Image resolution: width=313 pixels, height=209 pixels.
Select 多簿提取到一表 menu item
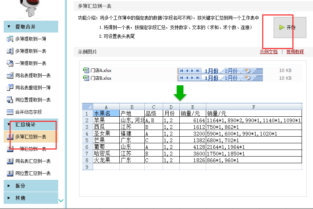click(31, 51)
